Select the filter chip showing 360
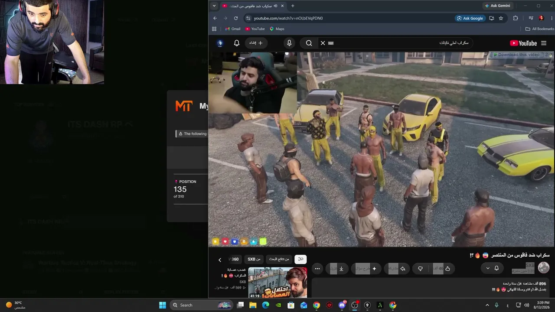 [x=234, y=259]
